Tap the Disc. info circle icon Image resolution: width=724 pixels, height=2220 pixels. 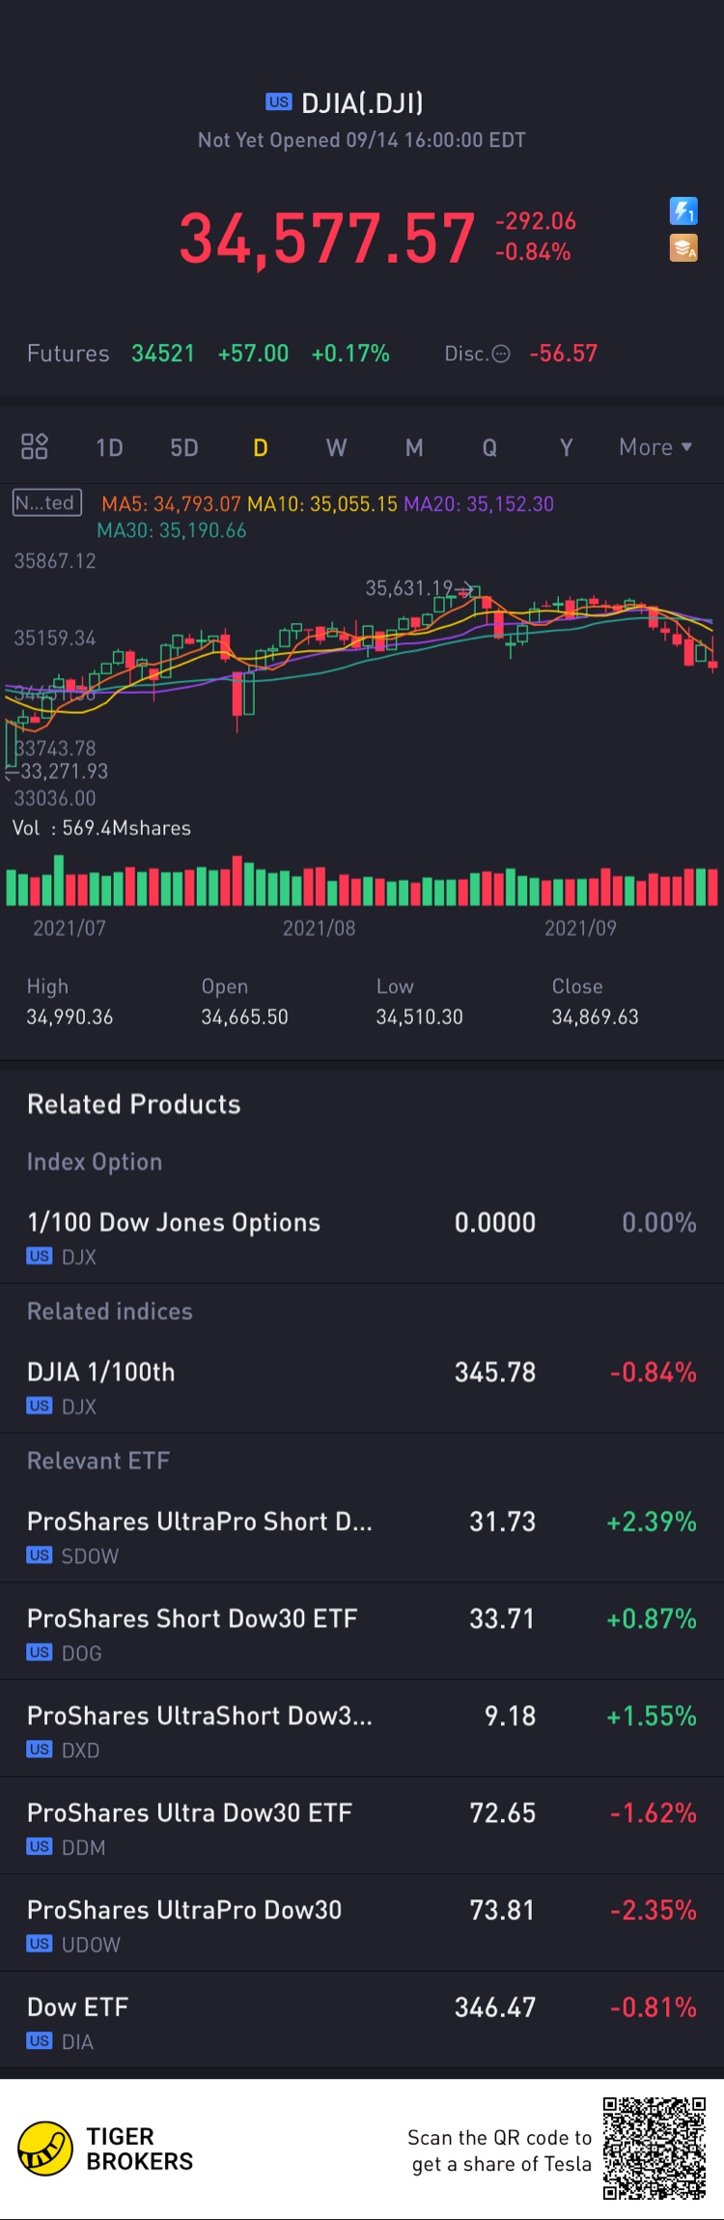pyautogui.click(x=501, y=354)
